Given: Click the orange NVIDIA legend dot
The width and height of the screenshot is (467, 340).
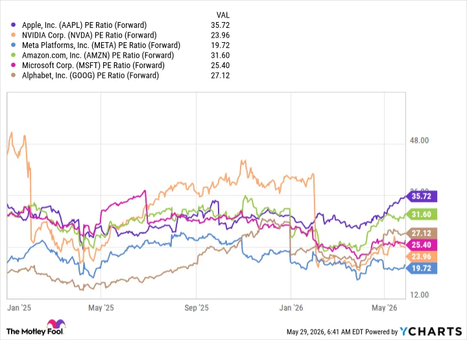Looking at the screenshot, I should coord(13,35).
